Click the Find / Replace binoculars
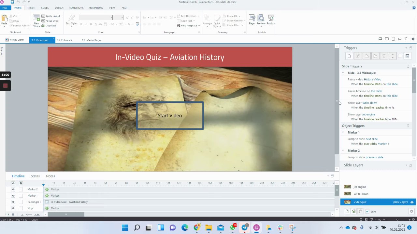The width and height of the screenshot is (417, 234). coord(179,26)
